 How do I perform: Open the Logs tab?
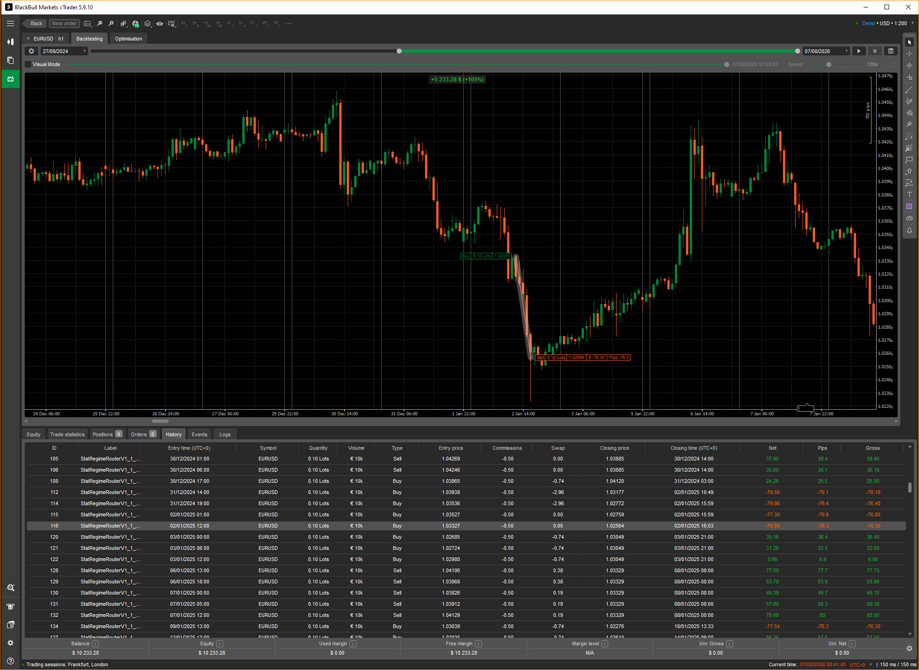tap(225, 434)
